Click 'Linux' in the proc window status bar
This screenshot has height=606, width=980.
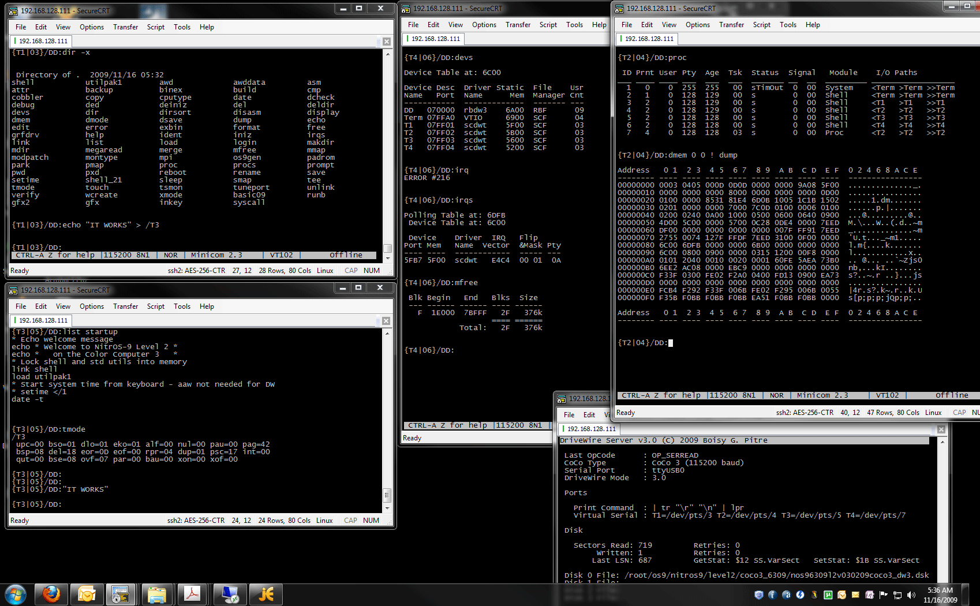933,413
